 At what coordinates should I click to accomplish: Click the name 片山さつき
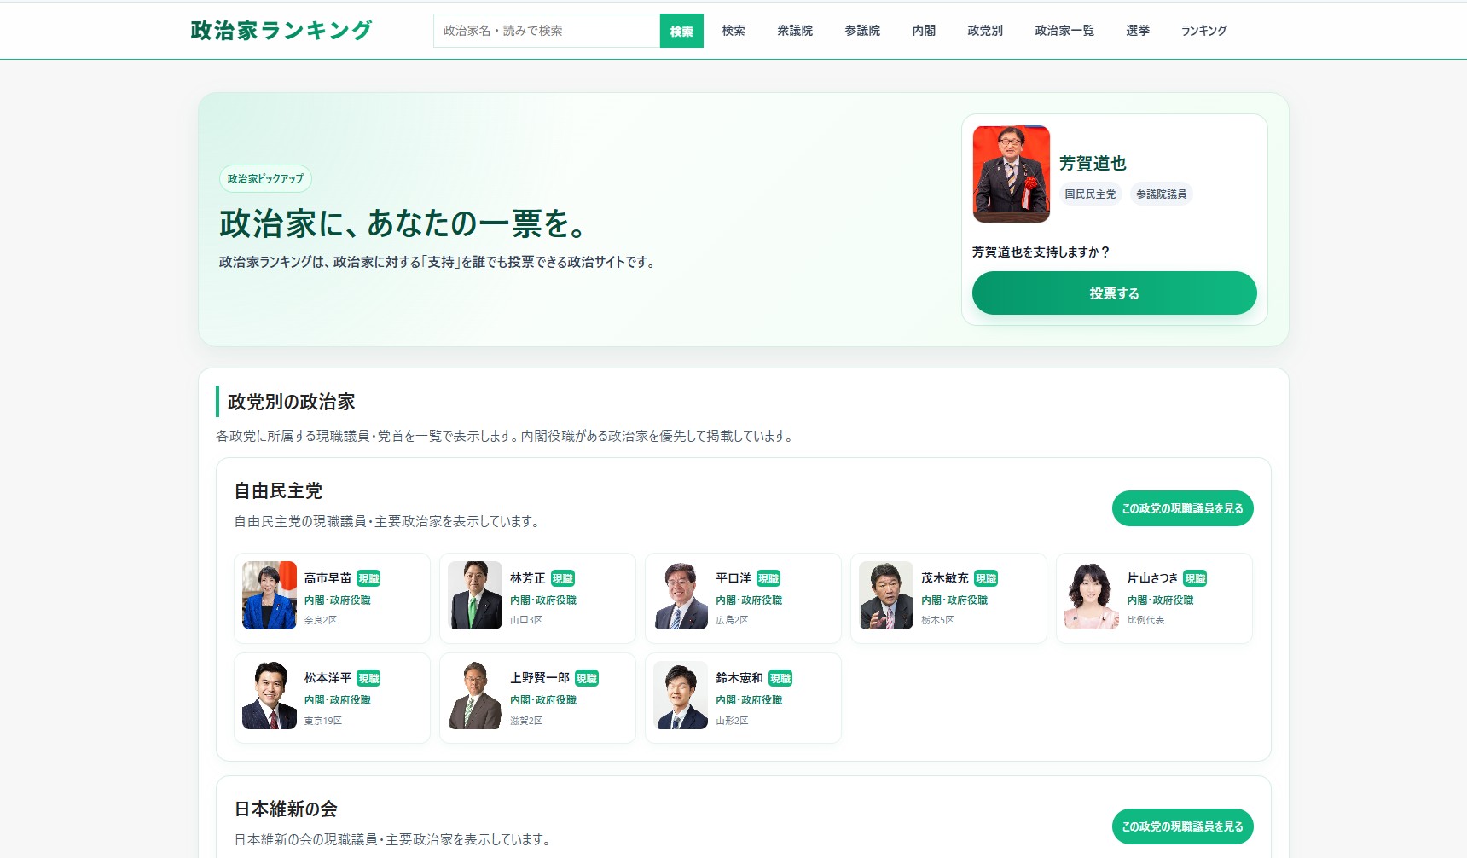(1152, 578)
